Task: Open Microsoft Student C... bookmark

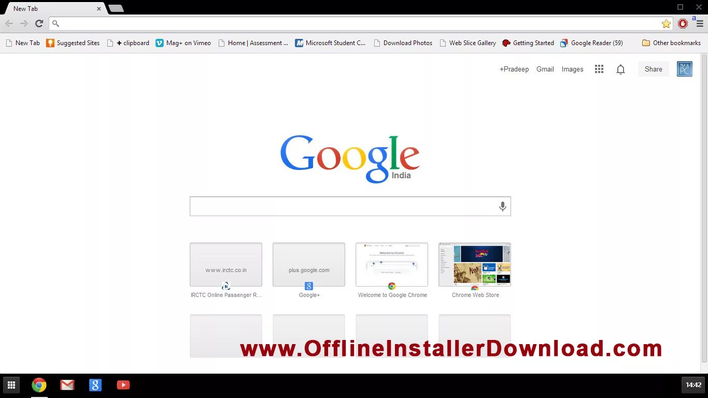Action: click(x=331, y=43)
